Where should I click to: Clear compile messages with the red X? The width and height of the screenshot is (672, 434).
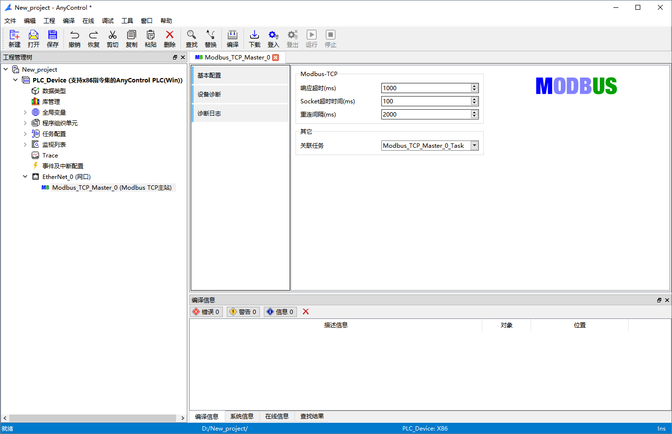point(306,312)
